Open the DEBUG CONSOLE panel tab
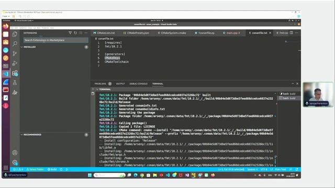Image resolution: width=335 pixels, height=188 pixels. click(138, 84)
